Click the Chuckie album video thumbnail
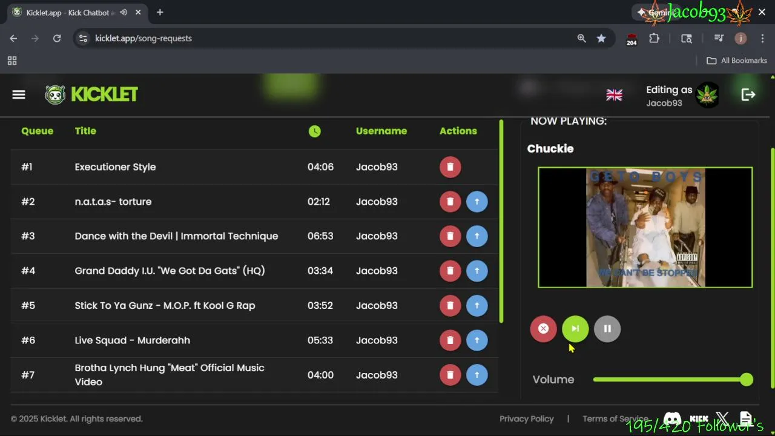Screen dimensions: 775x436 point(645,227)
